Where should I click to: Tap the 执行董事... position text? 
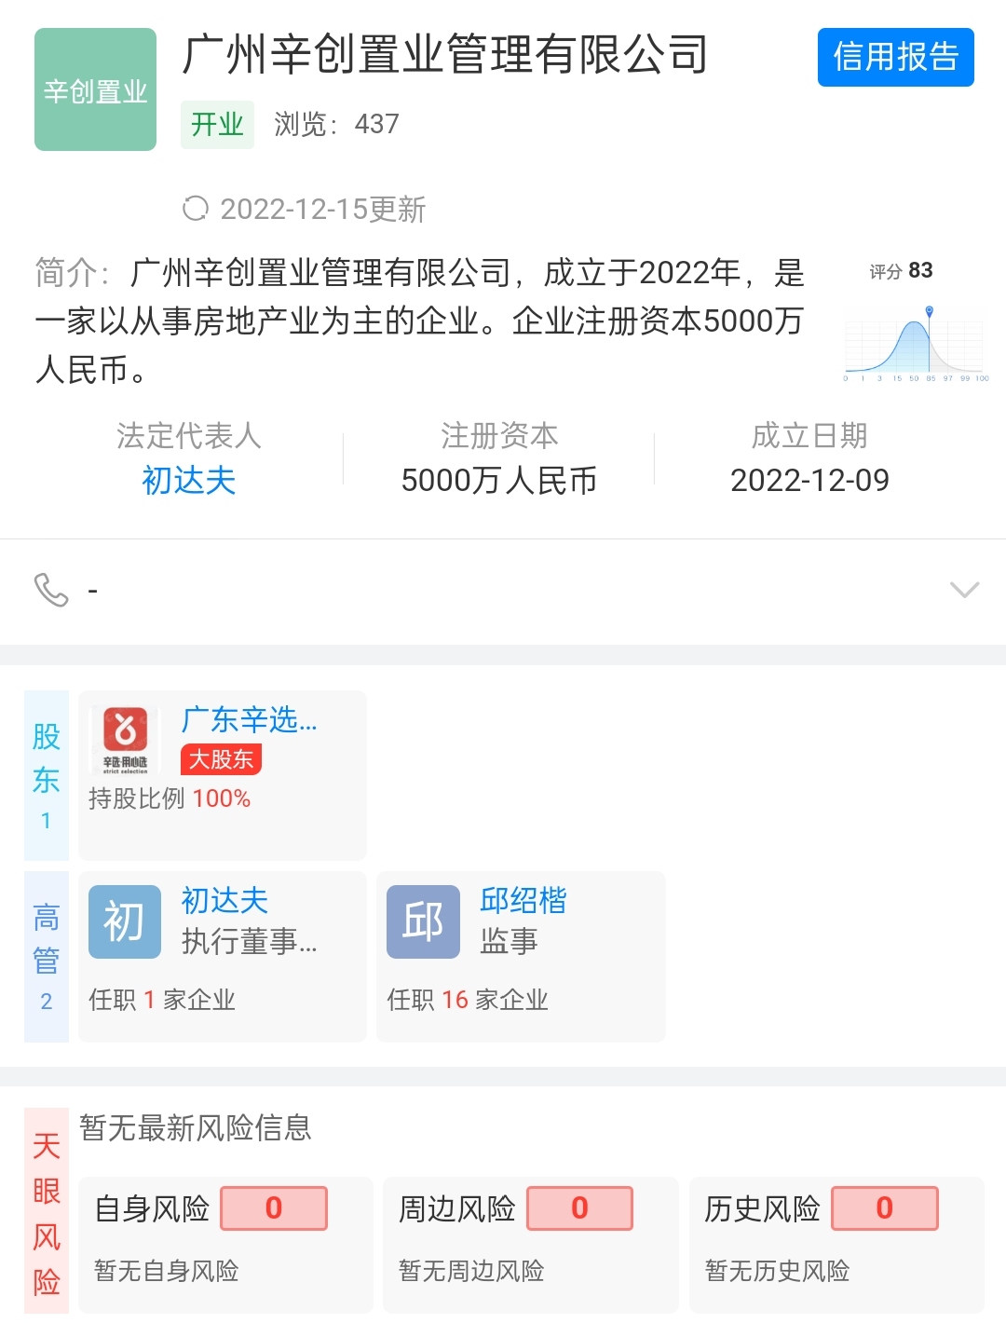pyautogui.click(x=249, y=941)
